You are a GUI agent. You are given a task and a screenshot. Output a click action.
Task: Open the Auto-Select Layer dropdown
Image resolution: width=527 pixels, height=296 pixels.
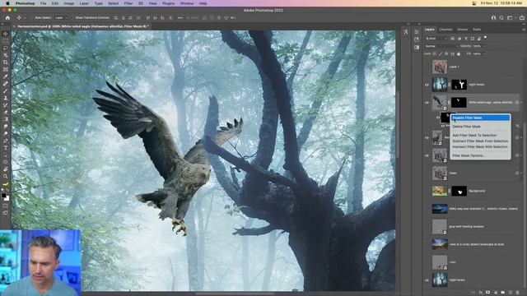61,18
